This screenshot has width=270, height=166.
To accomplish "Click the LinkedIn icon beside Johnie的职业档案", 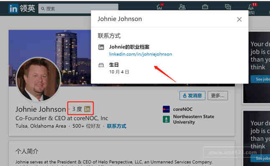I will tap(101, 47).
